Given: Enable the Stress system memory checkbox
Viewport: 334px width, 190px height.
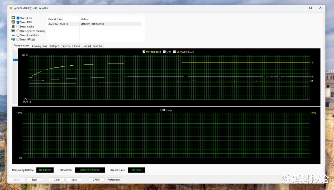Looking at the screenshot, I should (18, 31).
